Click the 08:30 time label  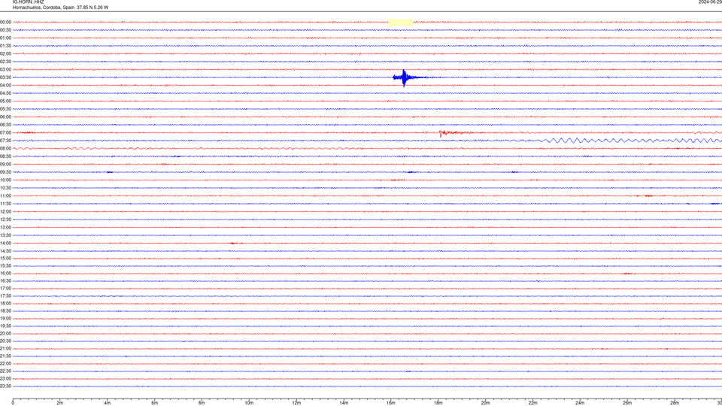5,156
